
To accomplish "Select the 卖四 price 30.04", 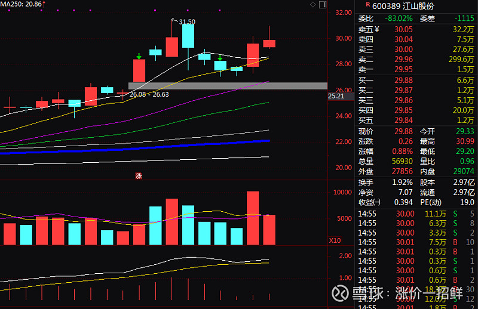I will coord(404,39).
